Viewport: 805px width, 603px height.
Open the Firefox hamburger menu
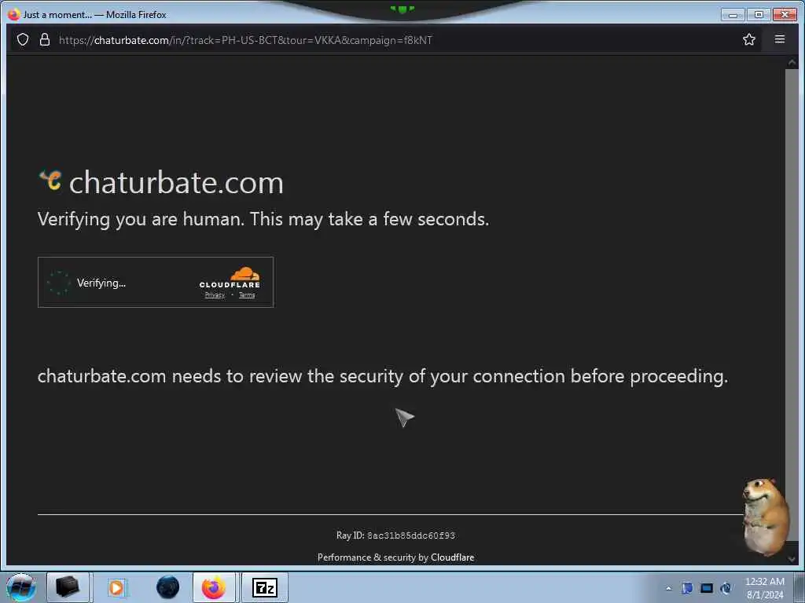pyautogui.click(x=779, y=39)
